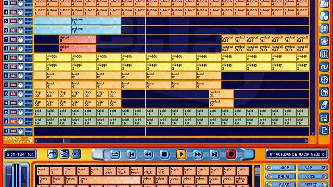Select the 'rever 1' sample tile
Screen dimensions: 333x187
pyautogui.click(x=43, y=171)
